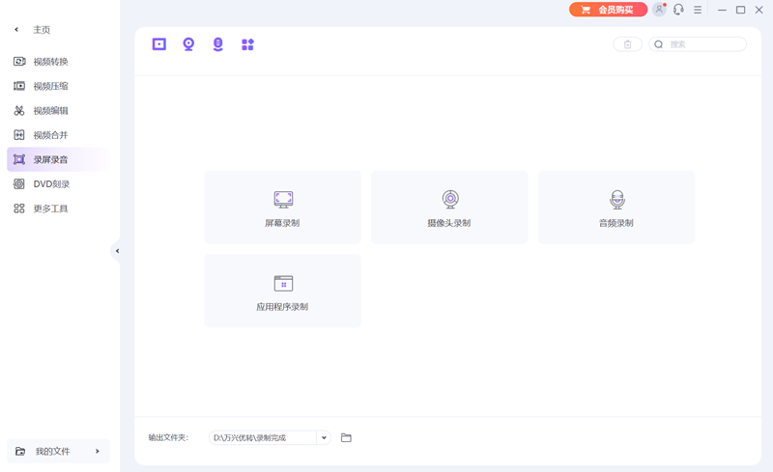Expand the output folder path dropdown
Viewport: 773px width, 472px height.
324,438
